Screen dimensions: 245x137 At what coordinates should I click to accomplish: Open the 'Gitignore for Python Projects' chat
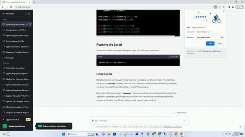(x=16, y=113)
